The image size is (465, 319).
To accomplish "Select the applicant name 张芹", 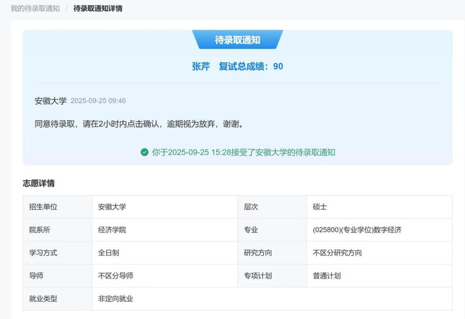I will 201,66.
